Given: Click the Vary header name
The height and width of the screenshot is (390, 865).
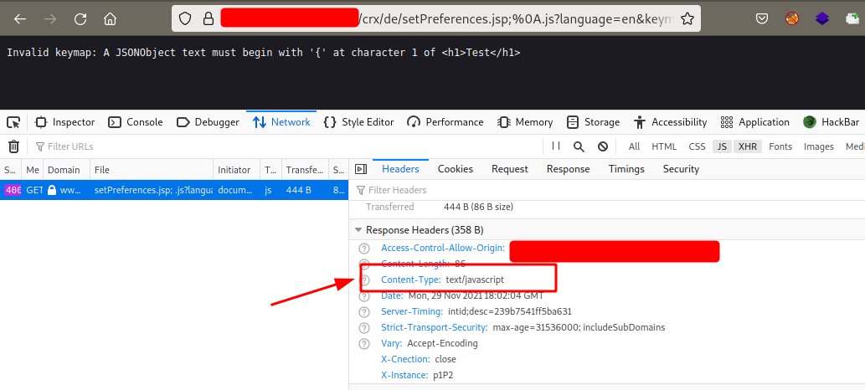Looking at the screenshot, I should (x=391, y=344).
